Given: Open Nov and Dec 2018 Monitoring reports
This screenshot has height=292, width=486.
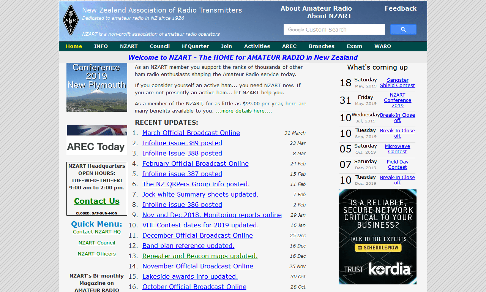Looking at the screenshot, I should click(212, 215).
